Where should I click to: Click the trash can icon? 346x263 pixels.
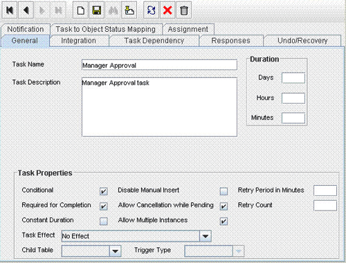(x=184, y=10)
